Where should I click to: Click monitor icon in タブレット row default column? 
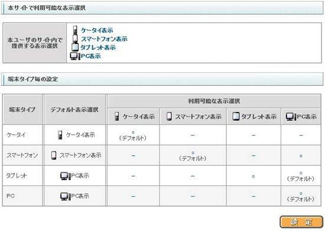point(65,176)
